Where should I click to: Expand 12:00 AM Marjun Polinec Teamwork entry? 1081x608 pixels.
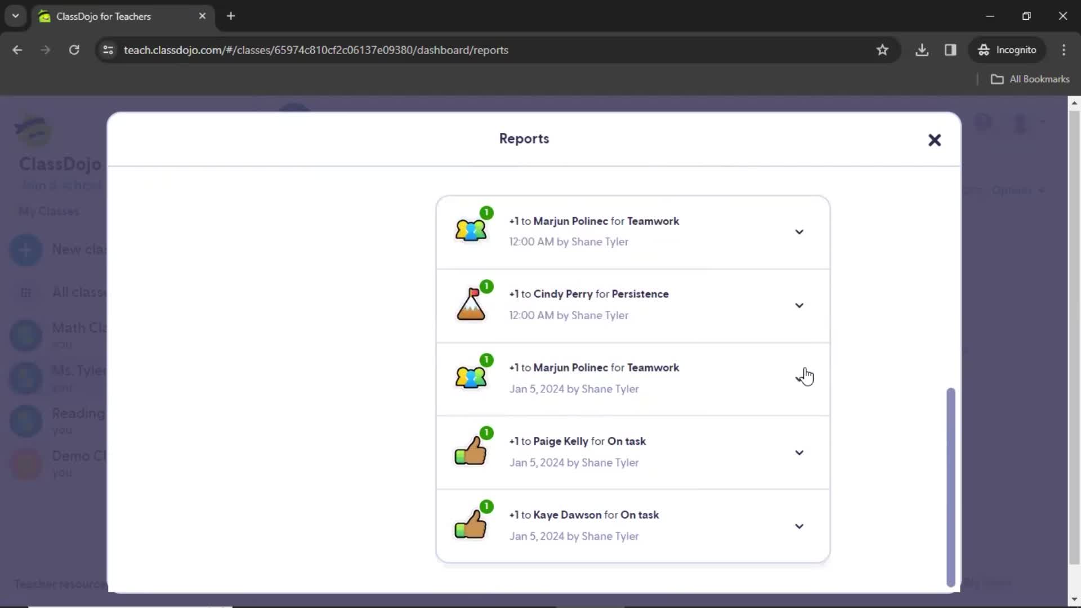(x=799, y=232)
